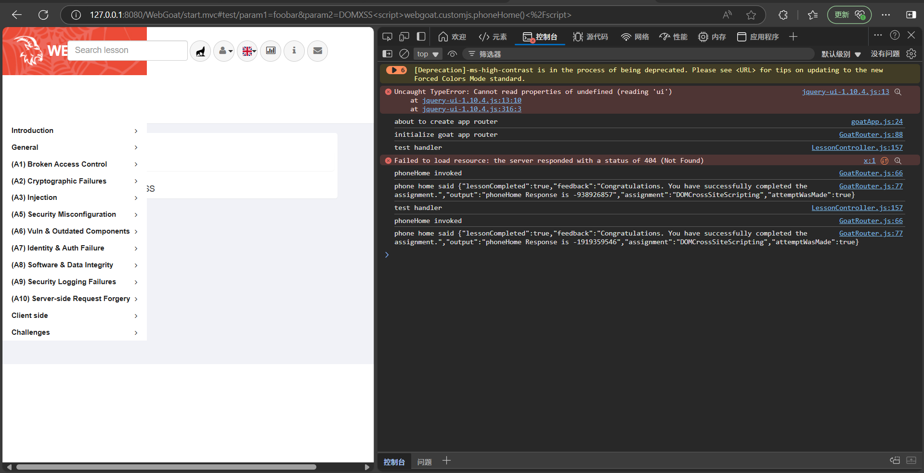The width and height of the screenshot is (924, 473).
Task: Open the user account dropdown
Action: click(x=224, y=51)
